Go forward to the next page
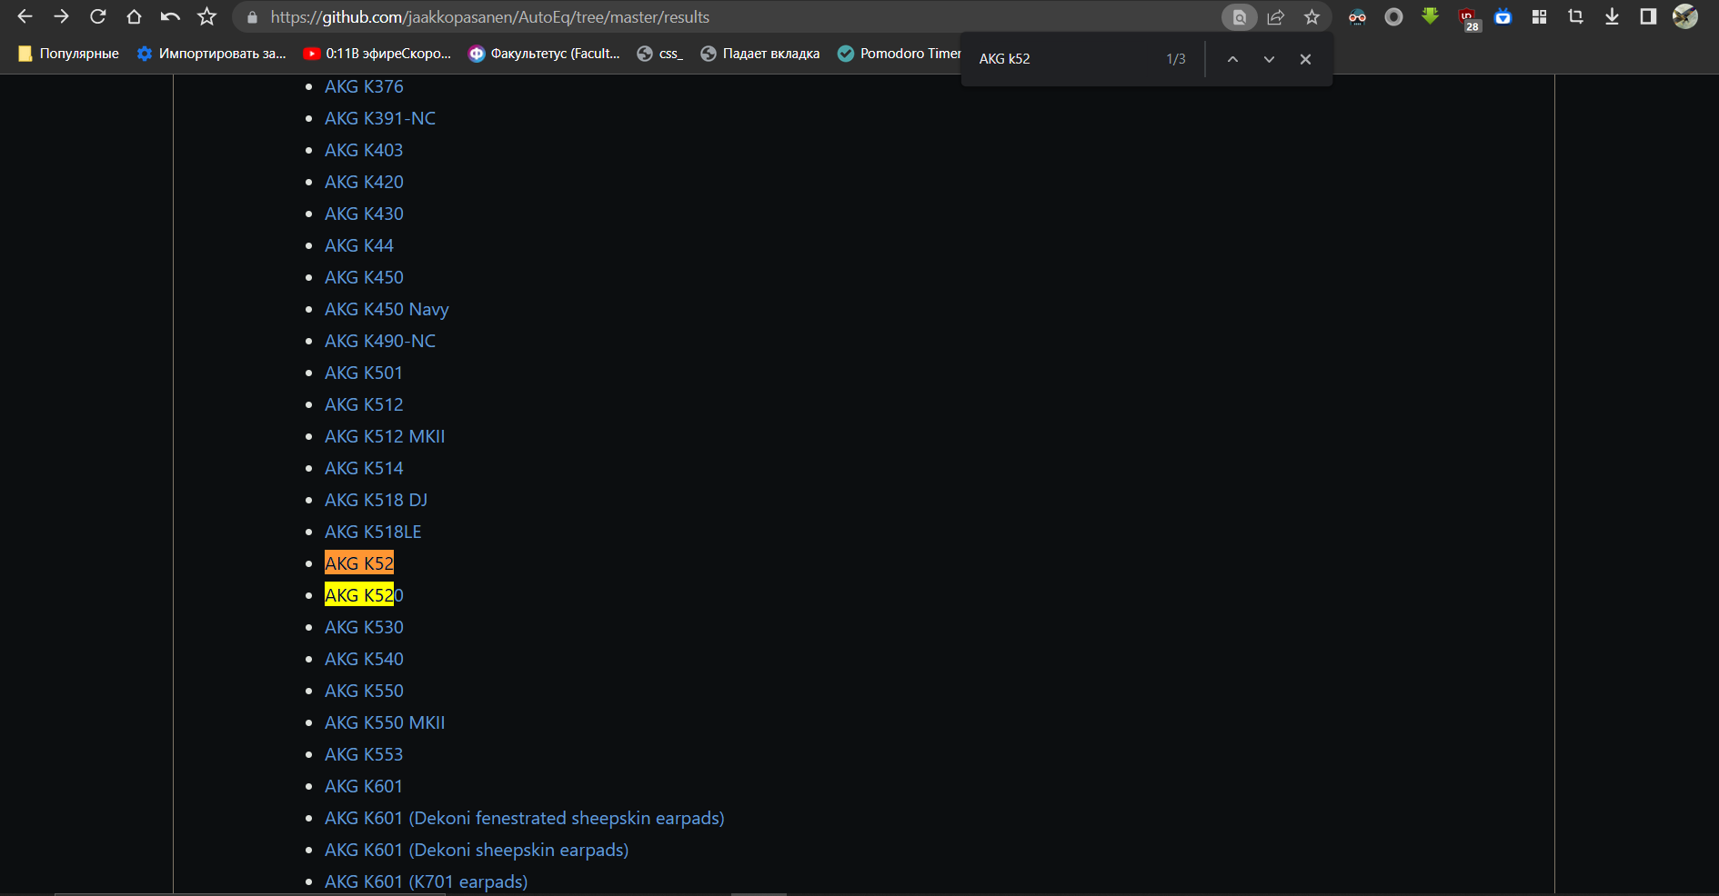Viewport: 1719px width, 896px height. click(61, 16)
